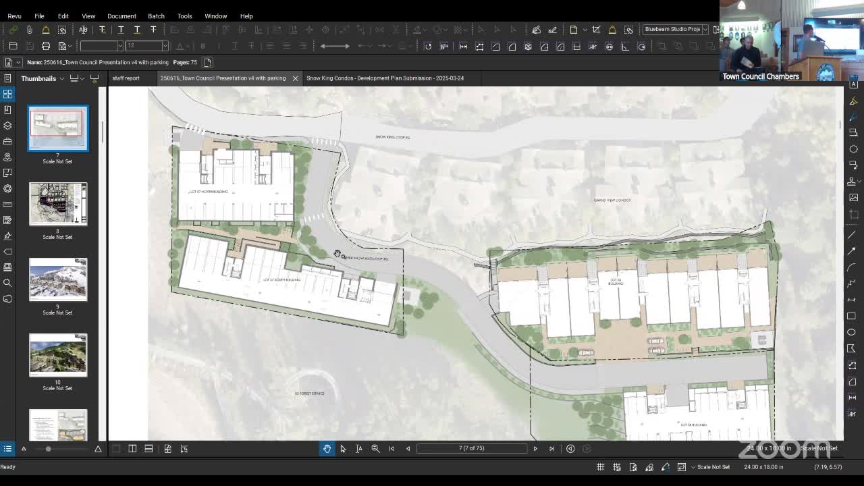Choose the Rectangle markup tool

tap(852, 315)
